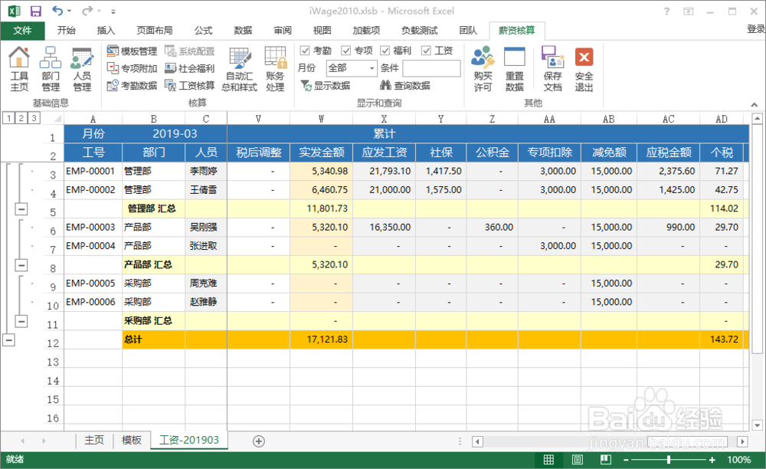Run 工资核算 payroll calculation
This screenshot has height=469, width=766.
(190, 86)
